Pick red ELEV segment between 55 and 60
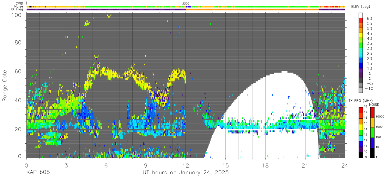 point(361,21)
